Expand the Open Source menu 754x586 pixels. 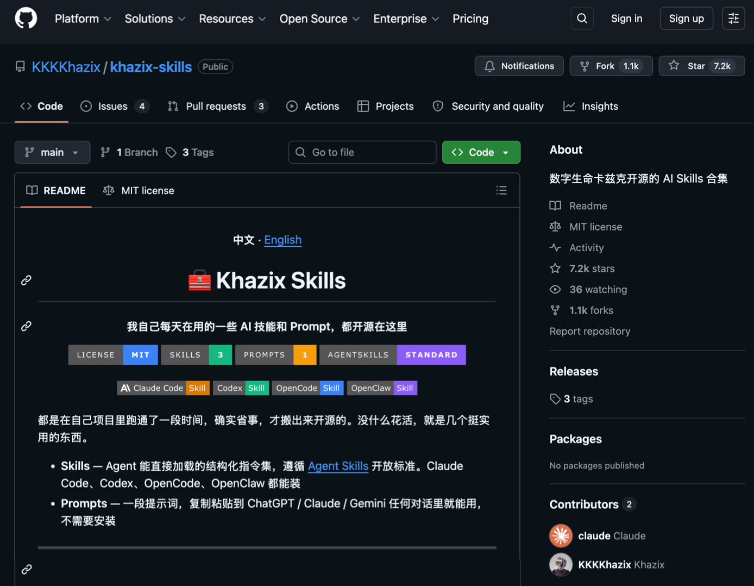click(x=320, y=18)
